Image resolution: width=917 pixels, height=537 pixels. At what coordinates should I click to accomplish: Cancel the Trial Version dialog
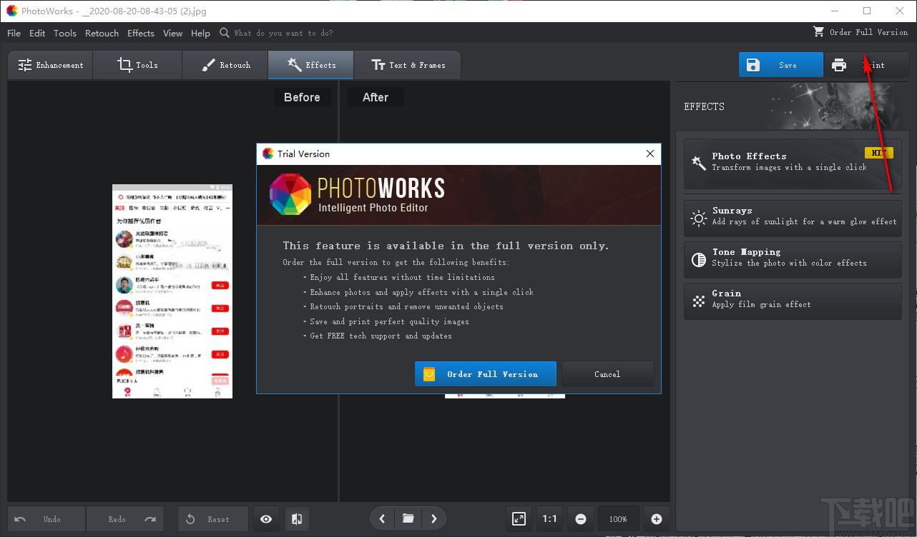click(x=607, y=374)
